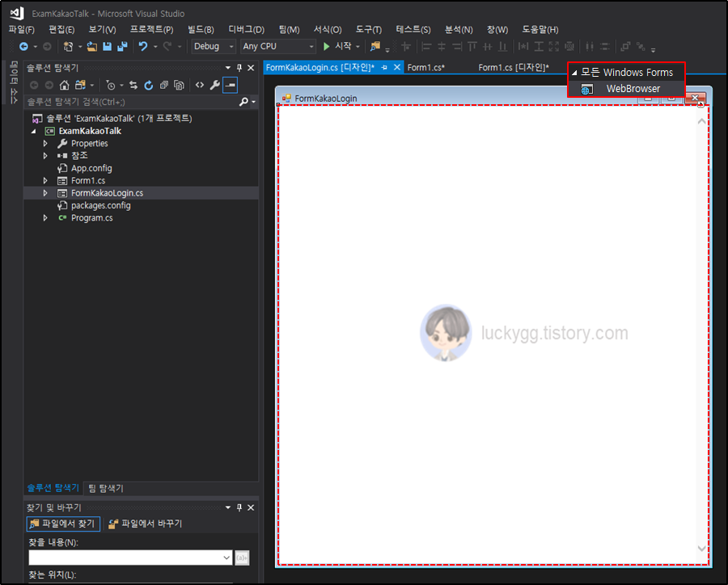Viewport: 728px width, 585px height.
Task: Click the Navigate Backward toolbar arrow
Action: [23, 46]
